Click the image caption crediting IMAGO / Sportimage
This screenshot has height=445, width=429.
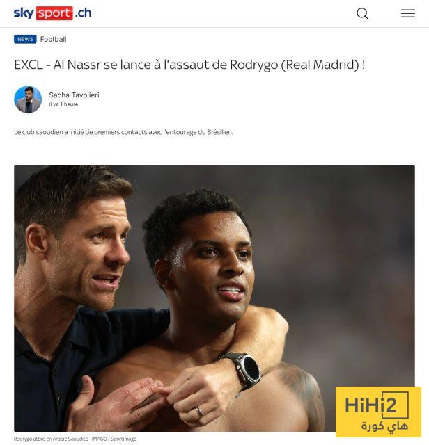pos(75,439)
